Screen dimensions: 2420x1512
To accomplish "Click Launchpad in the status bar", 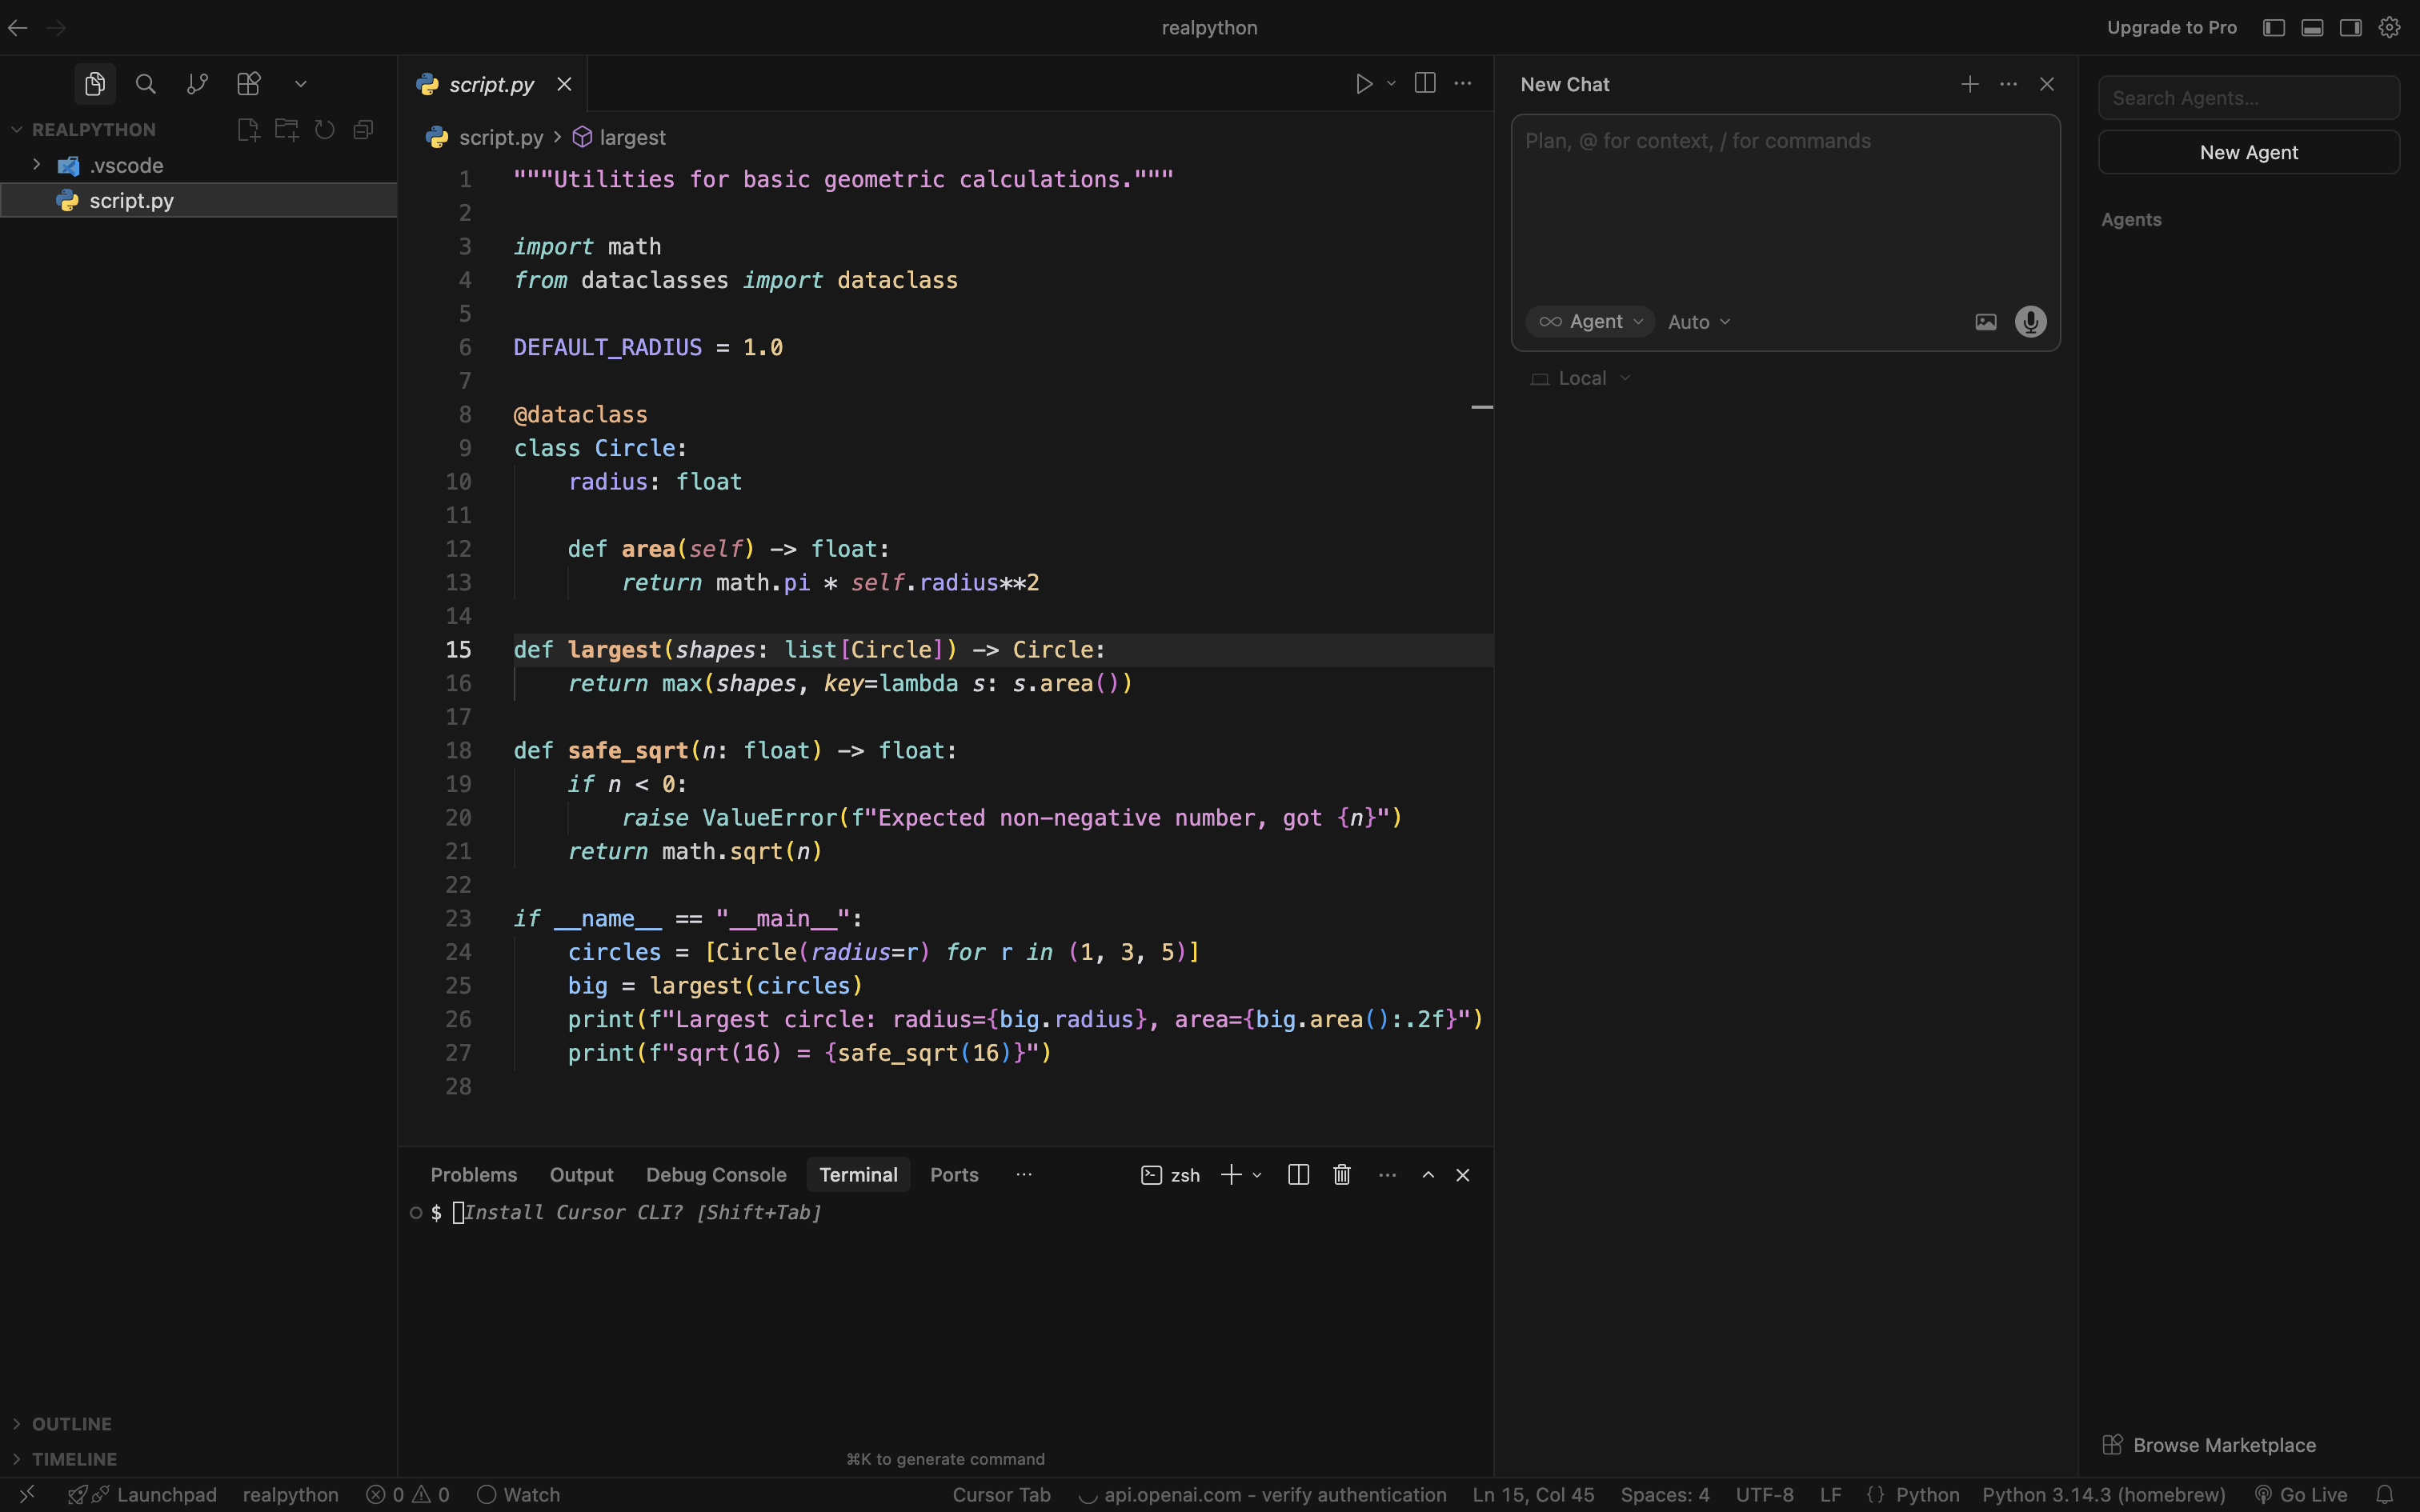I will (142, 1494).
